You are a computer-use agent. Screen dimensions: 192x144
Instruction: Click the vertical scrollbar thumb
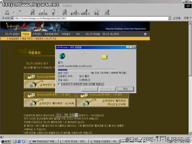coord(190,50)
